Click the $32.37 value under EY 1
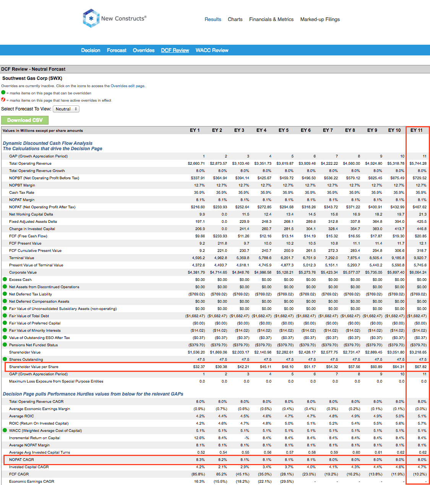The width and height of the screenshot is (430, 485). [199, 367]
